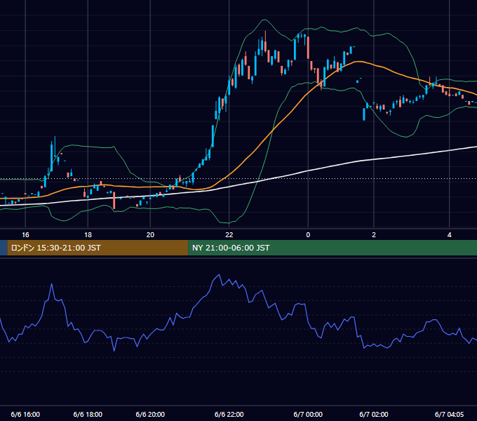Click the 6/6 16:00 date label

coord(25,414)
